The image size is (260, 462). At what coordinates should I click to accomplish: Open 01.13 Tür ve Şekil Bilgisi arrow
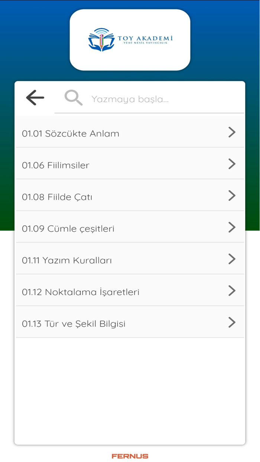pyautogui.click(x=231, y=322)
